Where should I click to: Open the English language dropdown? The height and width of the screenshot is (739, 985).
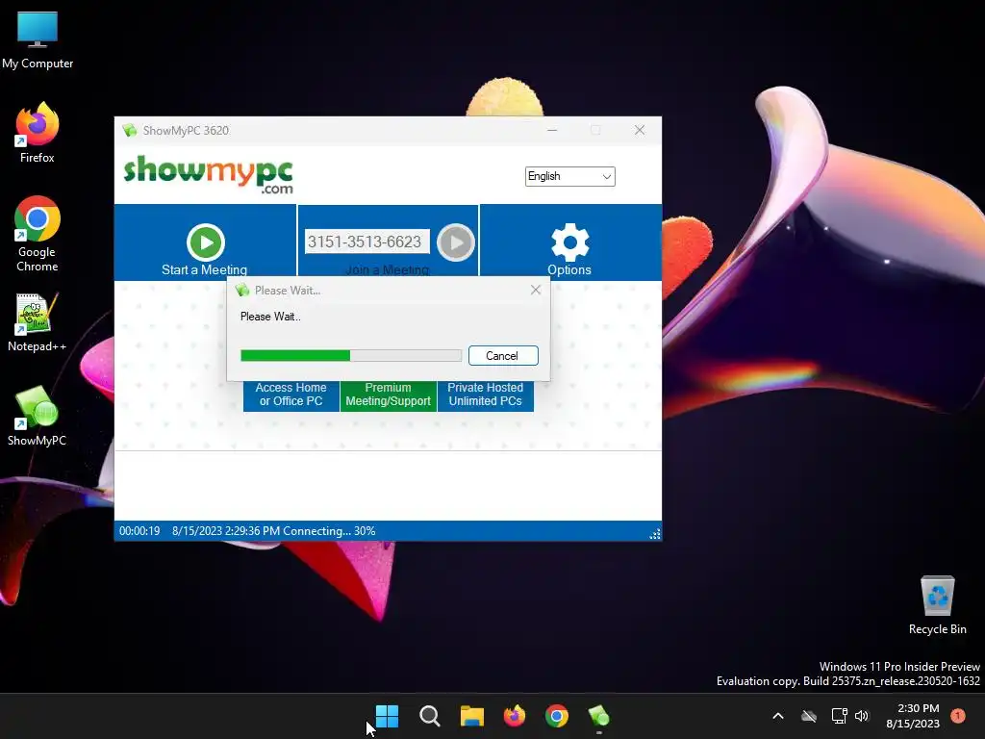(569, 177)
